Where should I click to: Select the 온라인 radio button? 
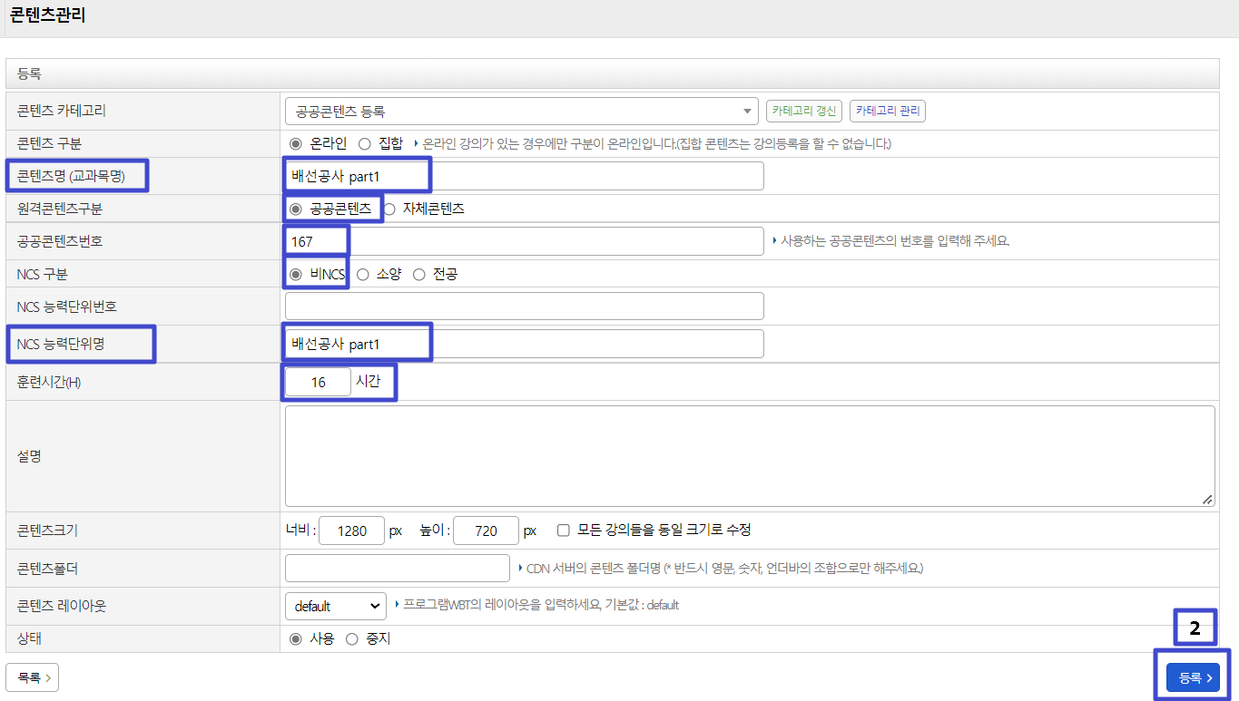[295, 143]
